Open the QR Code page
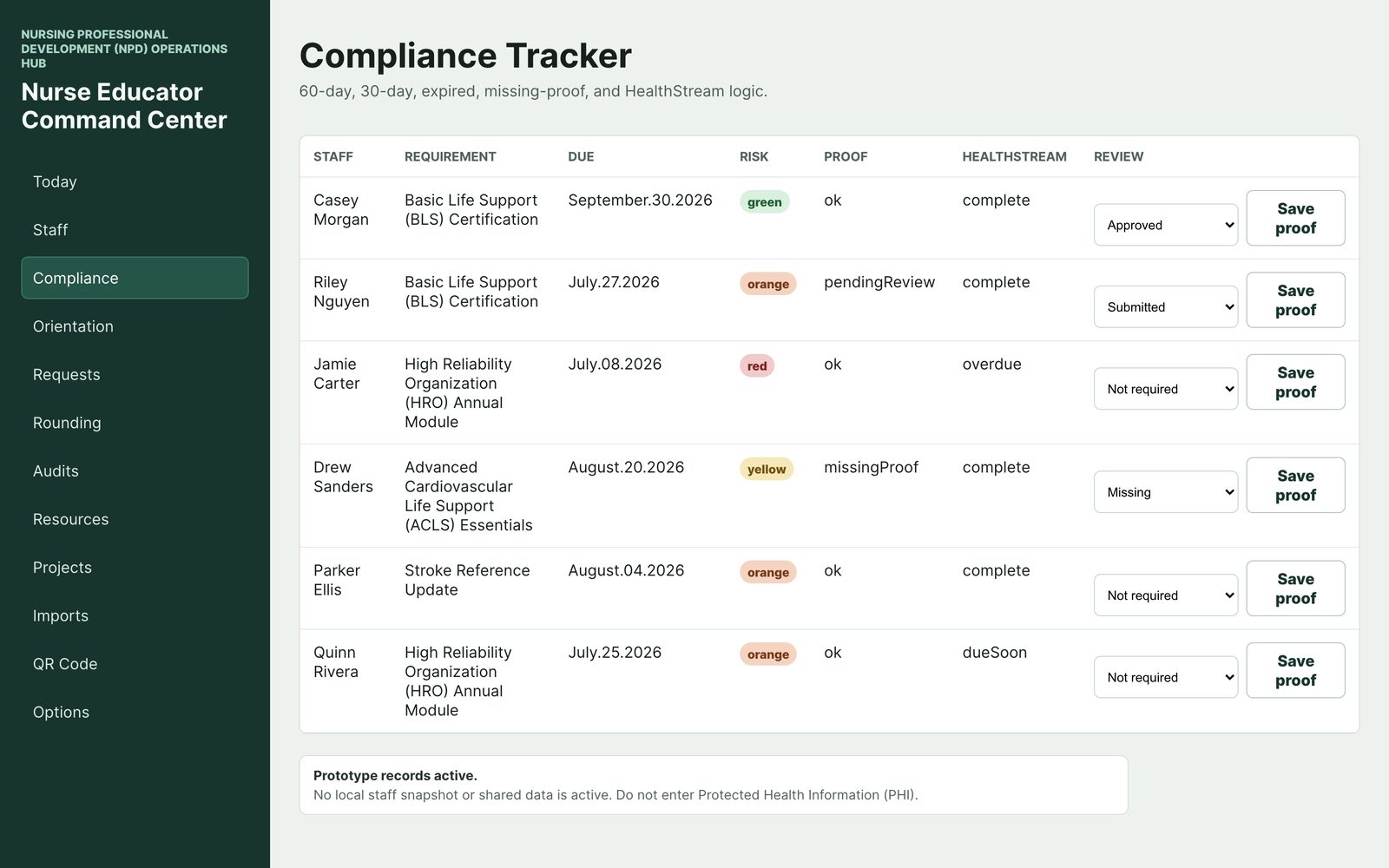1389x868 pixels. (135, 664)
